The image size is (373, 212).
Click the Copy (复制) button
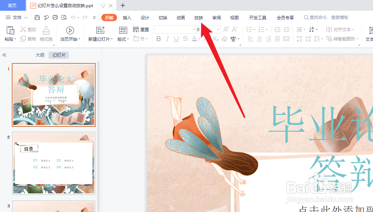pos(28,39)
